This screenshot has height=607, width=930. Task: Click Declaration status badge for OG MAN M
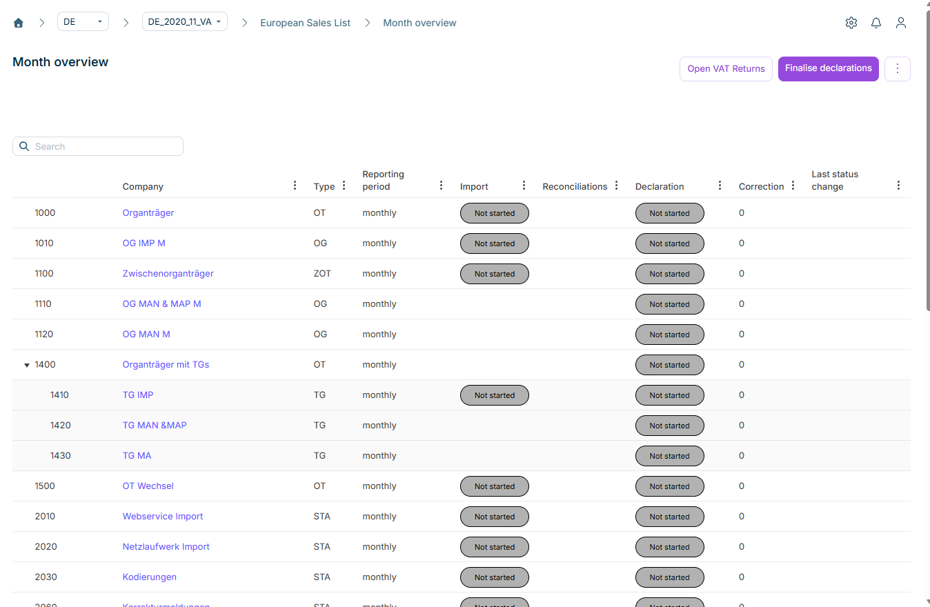[x=670, y=335]
